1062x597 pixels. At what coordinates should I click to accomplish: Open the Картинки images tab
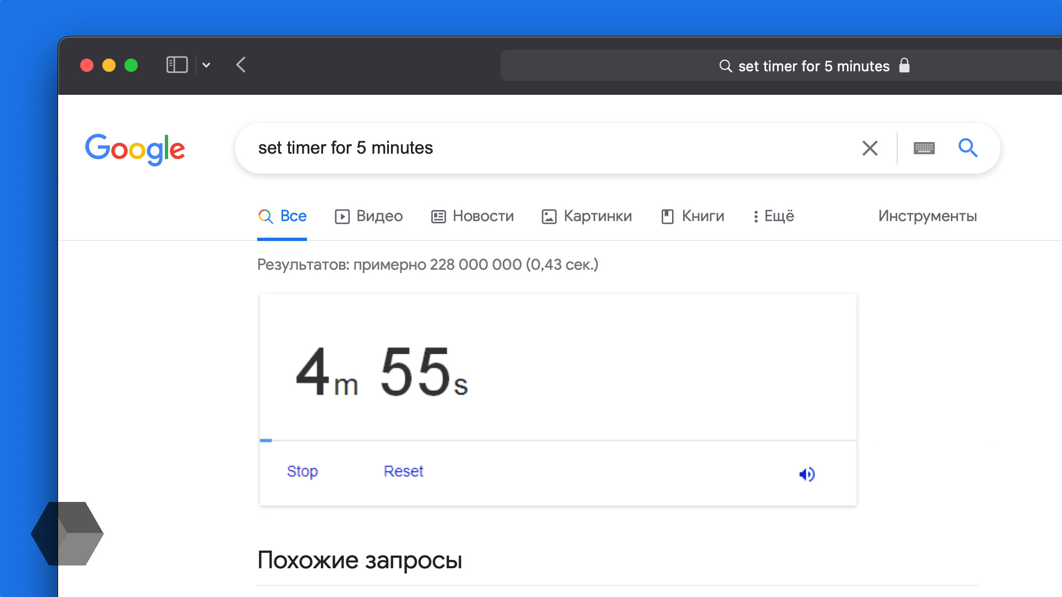(x=587, y=216)
